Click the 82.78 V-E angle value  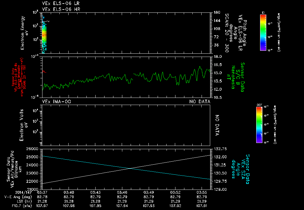(42, 197)
